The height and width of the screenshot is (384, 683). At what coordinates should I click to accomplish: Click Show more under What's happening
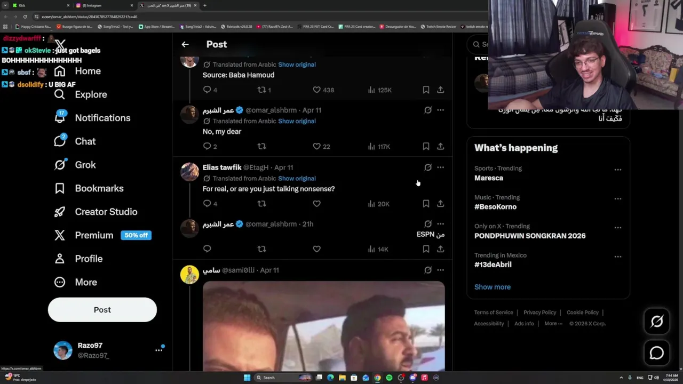[493, 287]
